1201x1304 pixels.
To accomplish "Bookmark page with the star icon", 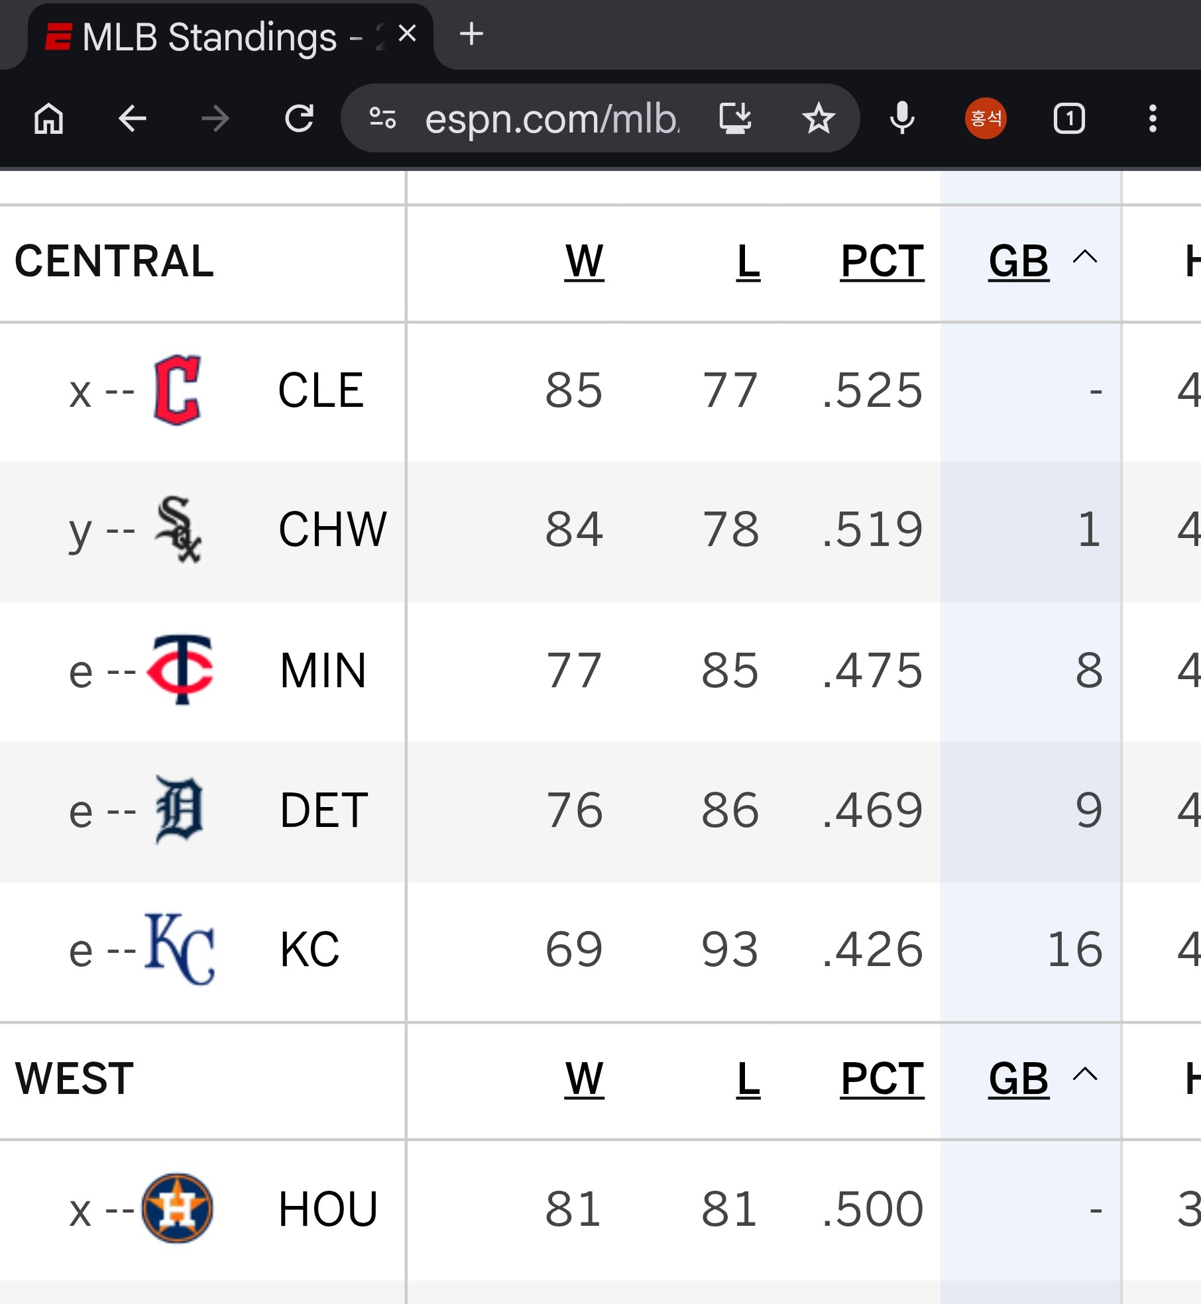I will pyautogui.click(x=819, y=119).
